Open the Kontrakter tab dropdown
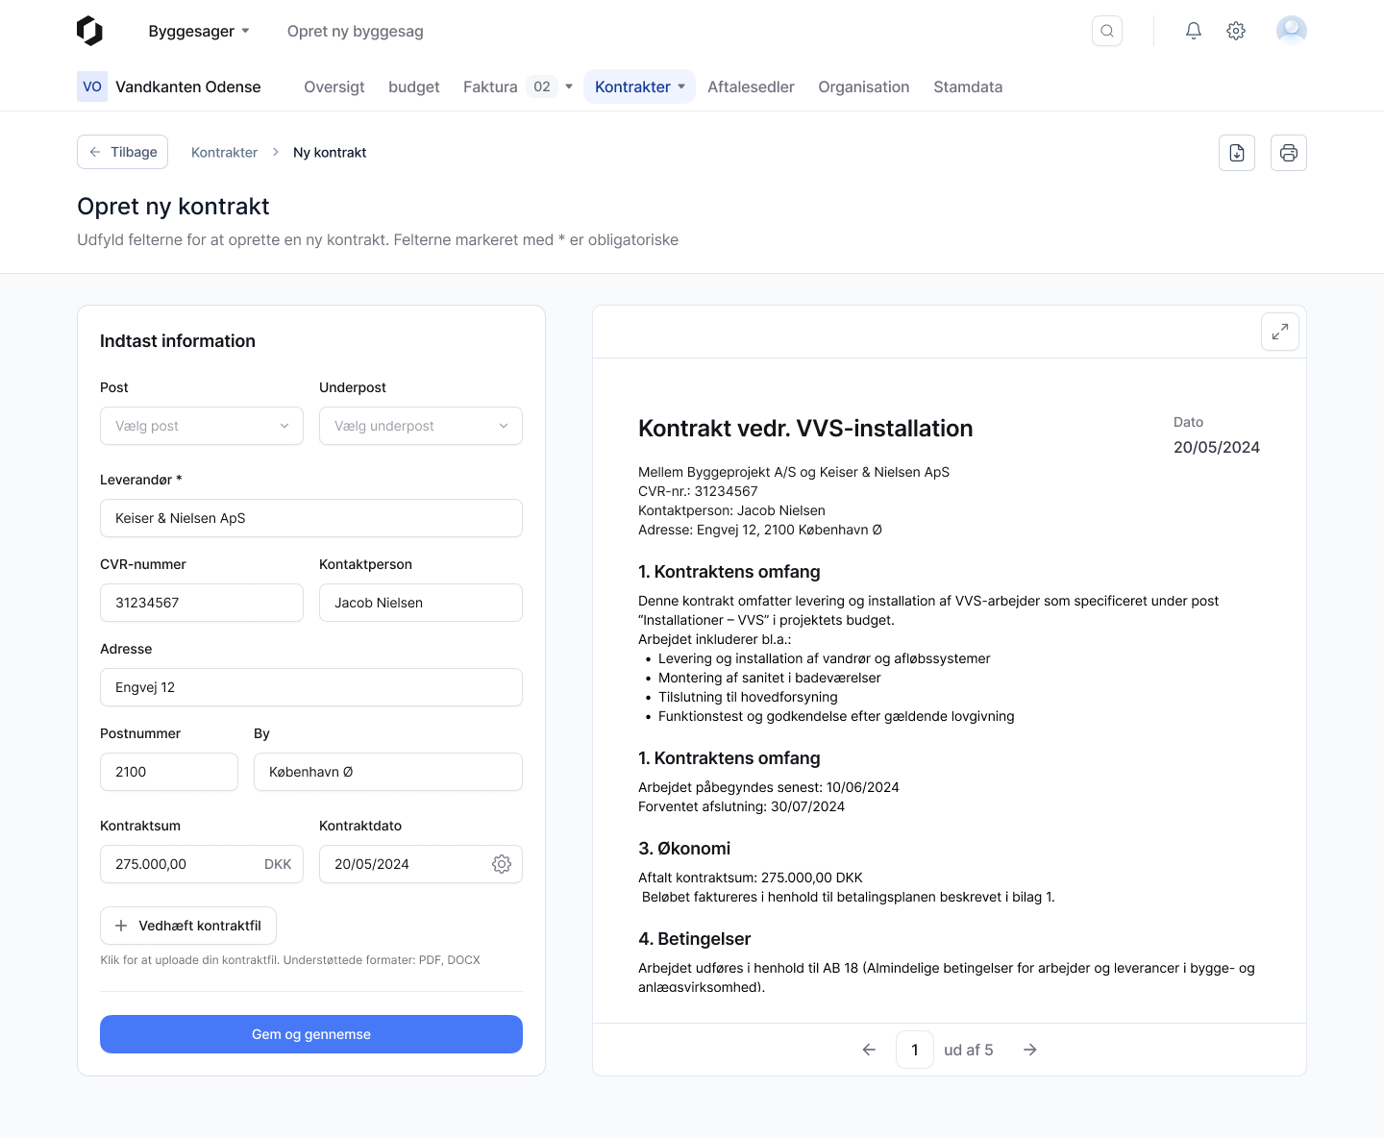Image resolution: width=1384 pixels, height=1138 pixels. (x=639, y=87)
